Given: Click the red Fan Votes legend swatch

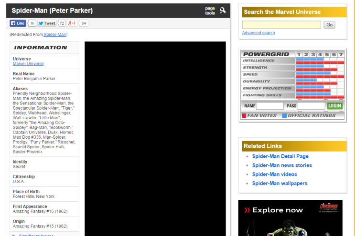Looking at the screenshot, I should (x=244, y=116).
